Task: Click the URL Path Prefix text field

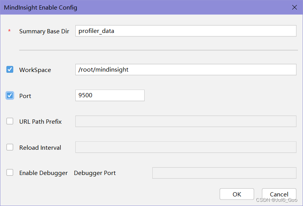Action: point(186,121)
